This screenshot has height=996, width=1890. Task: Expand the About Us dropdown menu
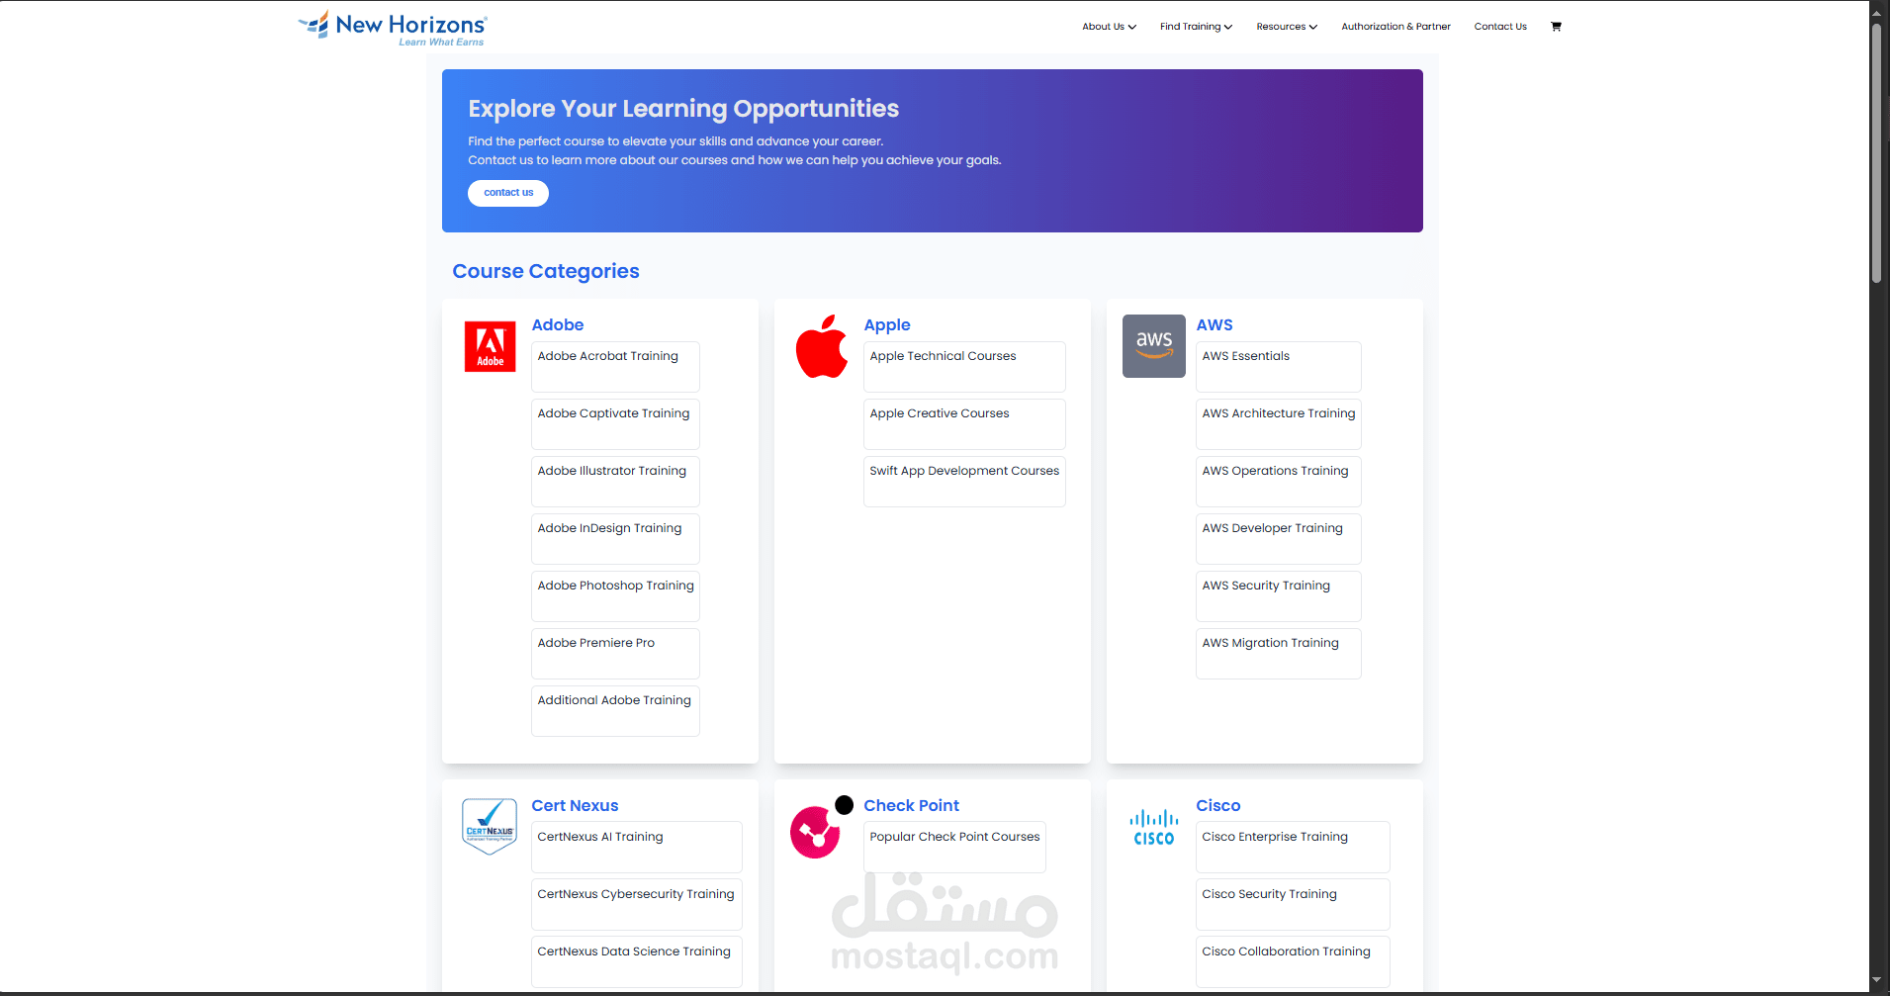point(1109,27)
